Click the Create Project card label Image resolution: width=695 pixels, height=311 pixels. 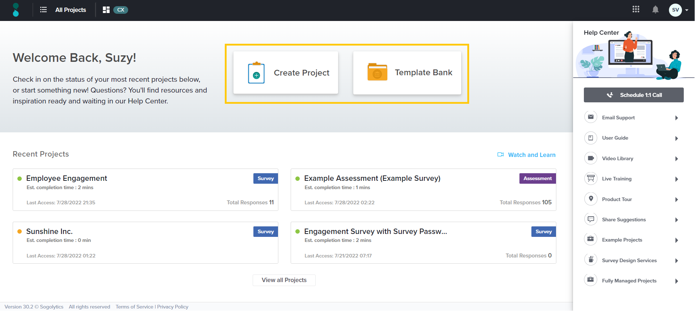point(302,73)
